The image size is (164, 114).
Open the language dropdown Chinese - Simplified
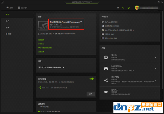(51, 68)
